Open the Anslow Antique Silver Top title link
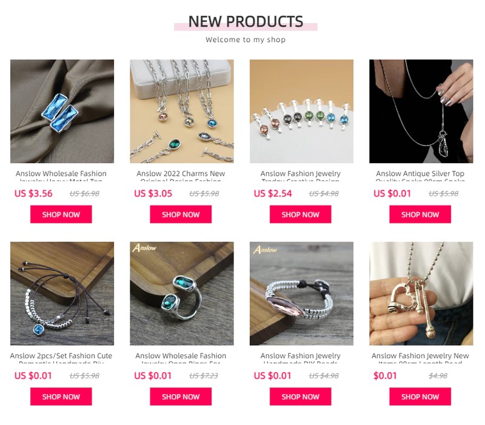Screen dimensions: 485x425 420,175
